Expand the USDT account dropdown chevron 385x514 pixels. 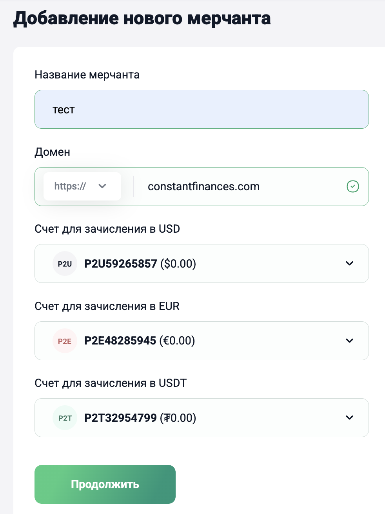350,417
